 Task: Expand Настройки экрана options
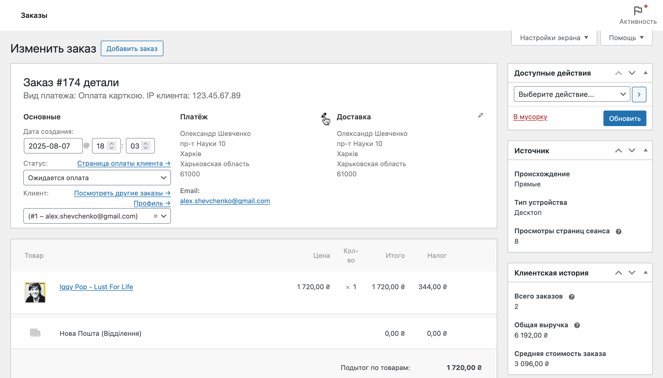click(554, 38)
